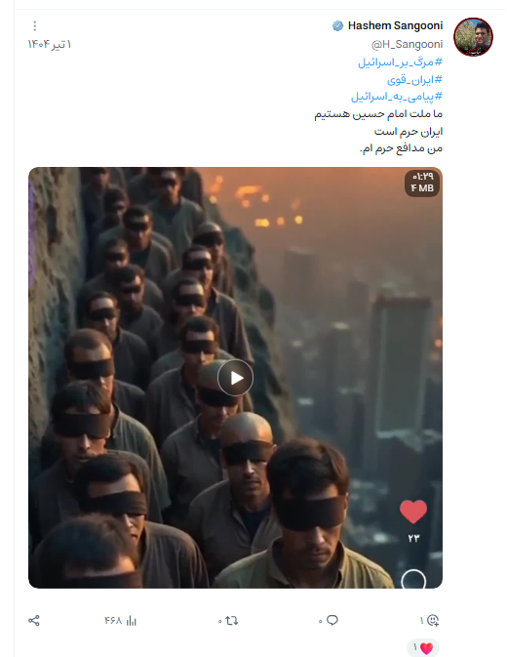This screenshot has height=657, width=507.
Task: Open the #ایران_قوی hashtag
Action: click(414, 80)
